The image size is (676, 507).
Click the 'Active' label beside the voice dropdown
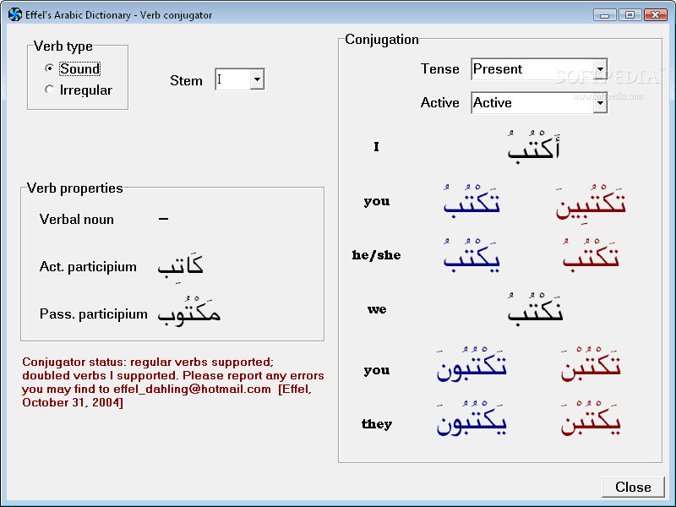pyautogui.click(x=439, y=102)
